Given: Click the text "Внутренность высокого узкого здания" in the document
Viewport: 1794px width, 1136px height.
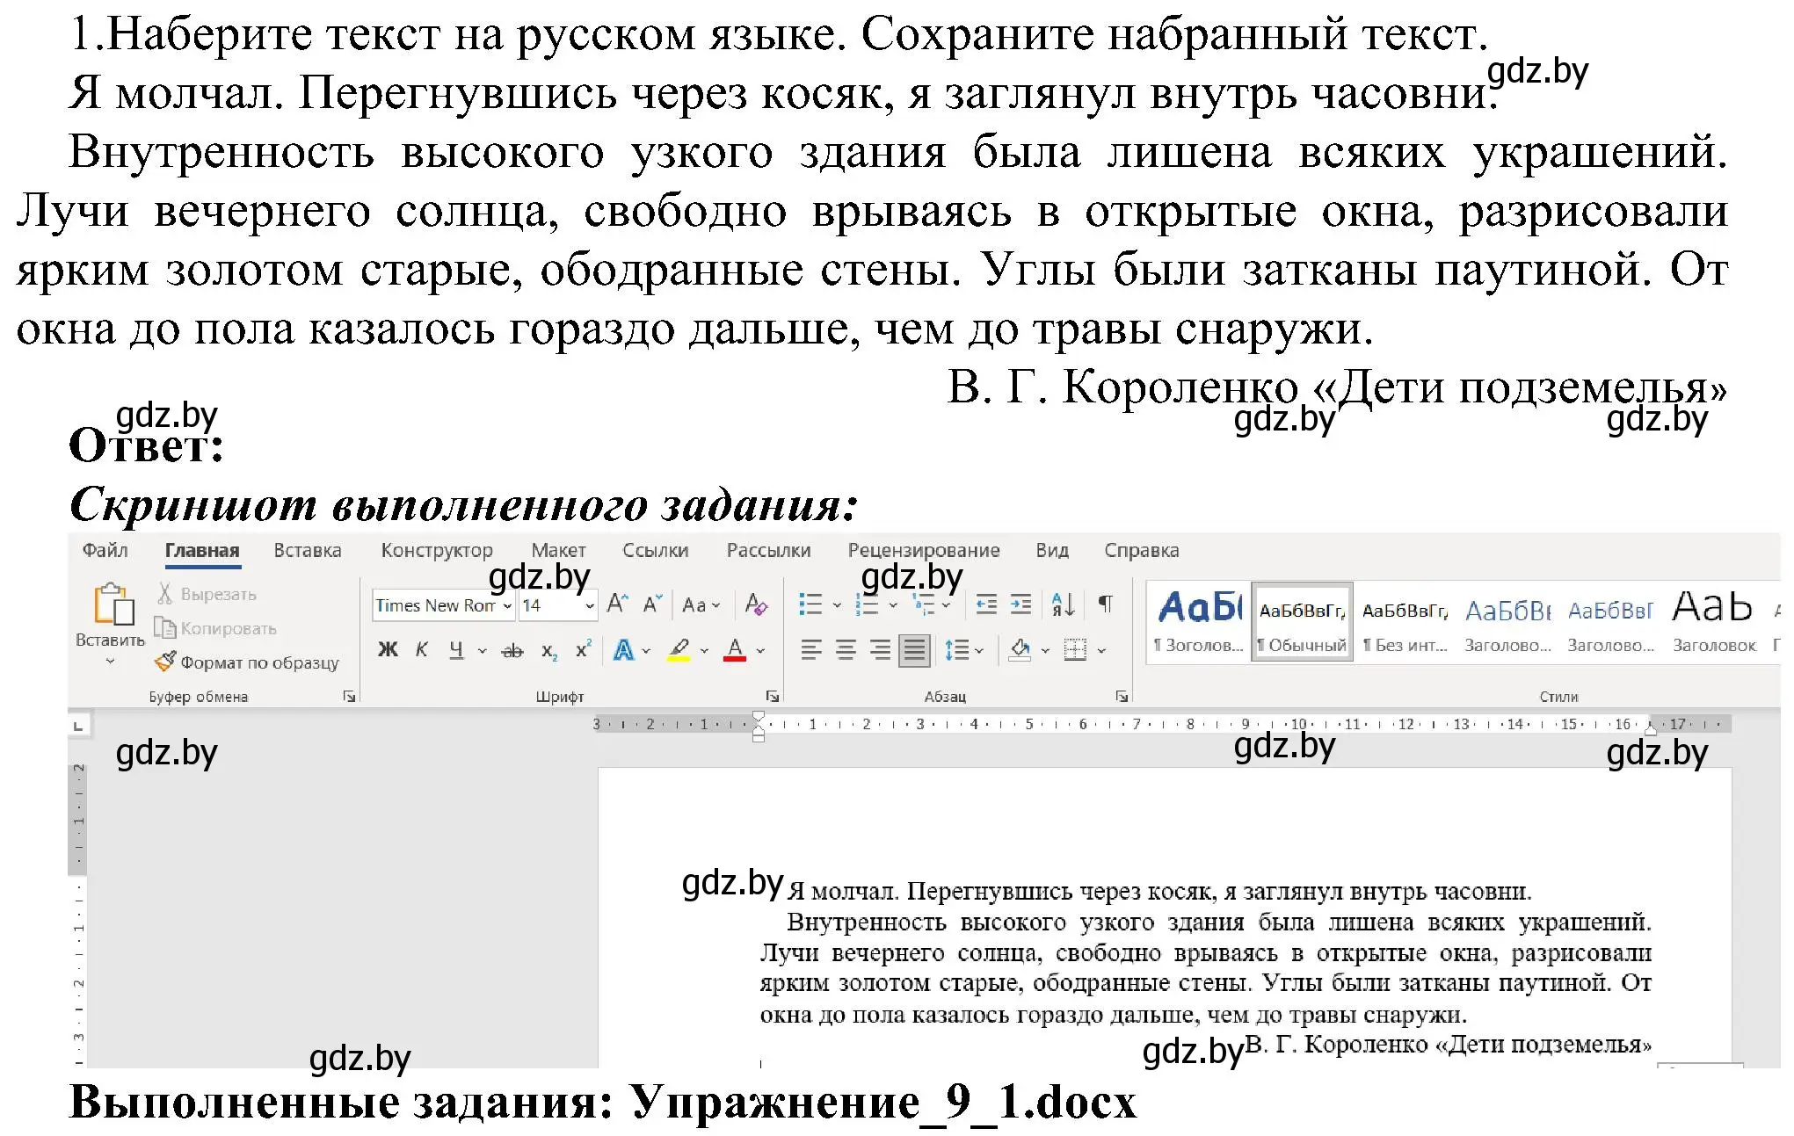Looking at the screenshot, I should [1017, 923].
